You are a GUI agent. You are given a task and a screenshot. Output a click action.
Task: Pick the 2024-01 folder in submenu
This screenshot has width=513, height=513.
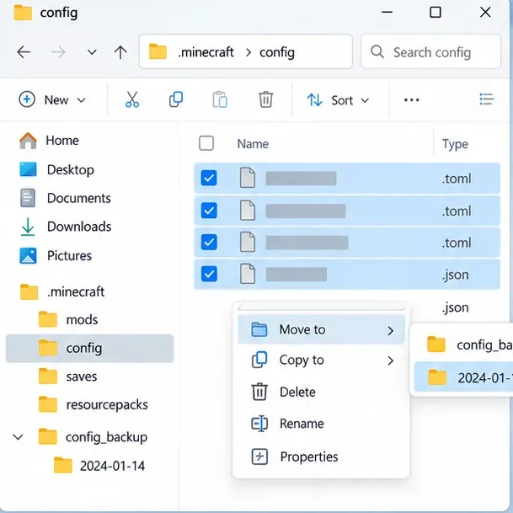pos(463,377)
